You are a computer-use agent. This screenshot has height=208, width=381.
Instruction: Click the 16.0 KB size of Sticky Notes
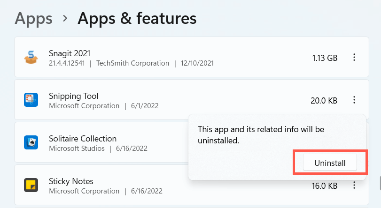tap(324, 186)
